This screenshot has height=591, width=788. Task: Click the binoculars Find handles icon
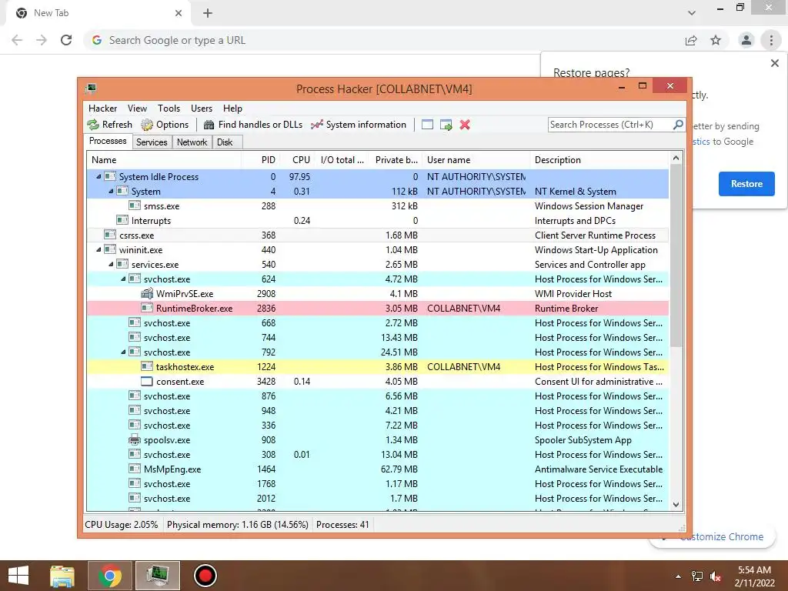(x=209, y=125)
